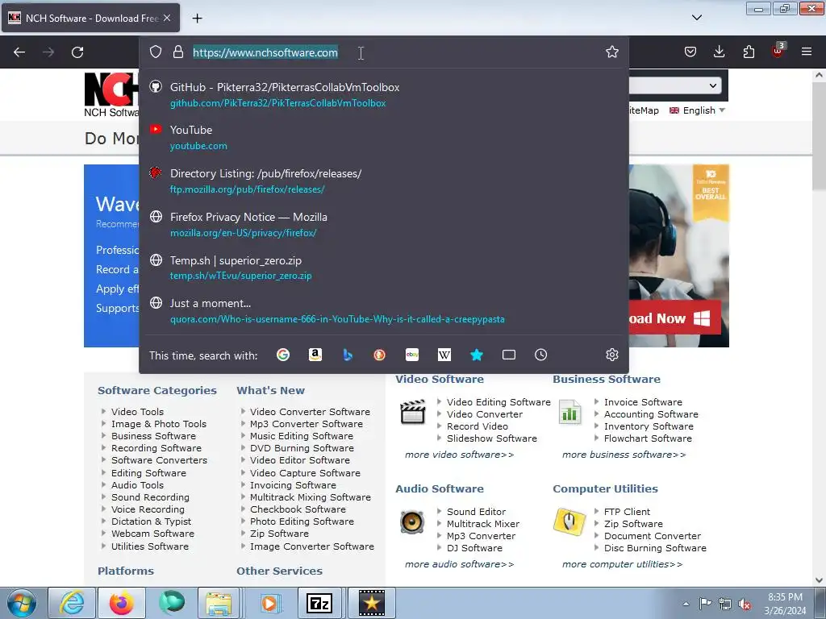Open 7-Zip from the taskbar
This screenshot has width=826, height=619.
coord(319,603)
